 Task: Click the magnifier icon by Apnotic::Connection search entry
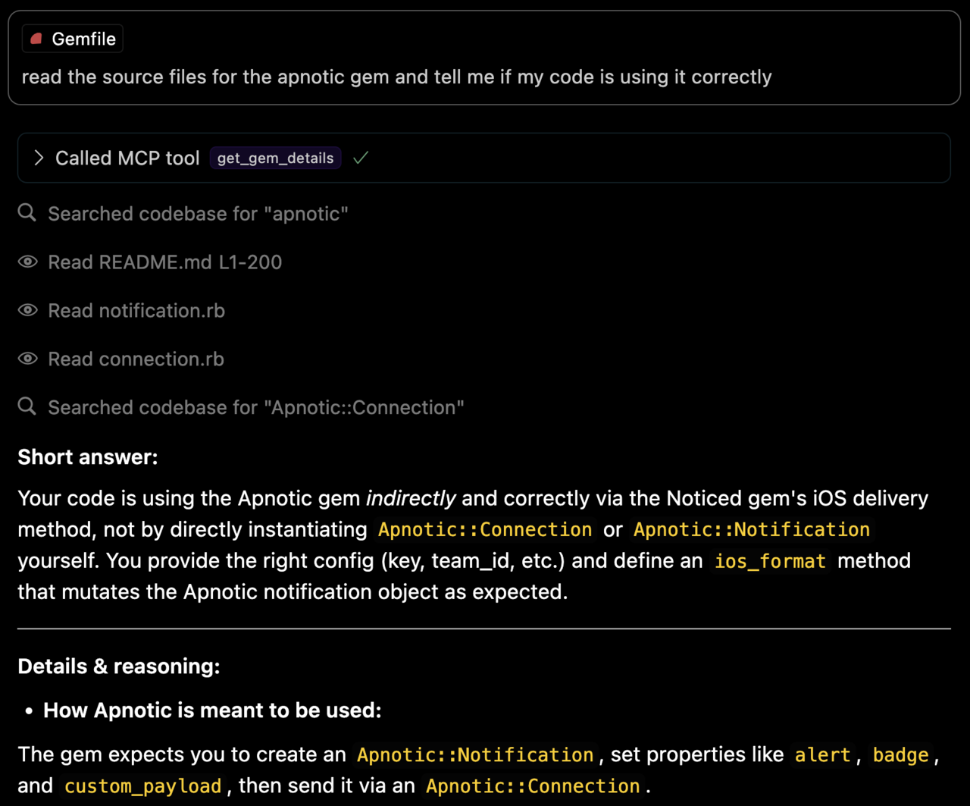point(27,407)
